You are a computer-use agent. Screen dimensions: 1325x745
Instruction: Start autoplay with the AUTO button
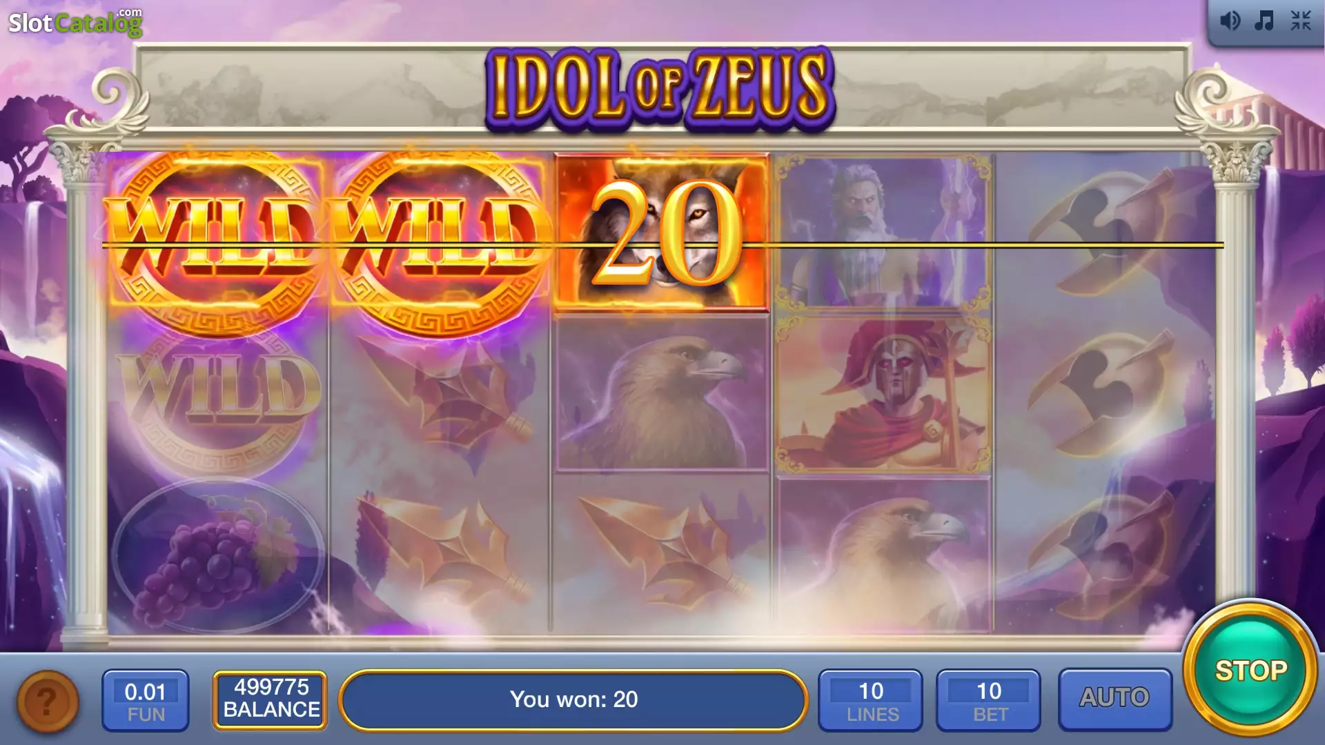coord(1115,699)
